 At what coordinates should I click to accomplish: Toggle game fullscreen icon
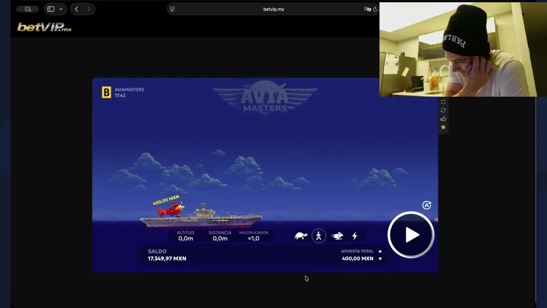(443, 102)
